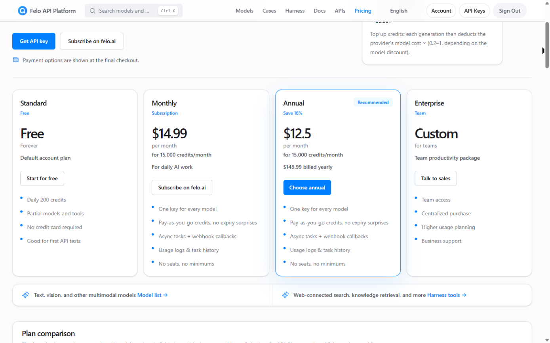Open the APIs nav item

click(340, 11)
